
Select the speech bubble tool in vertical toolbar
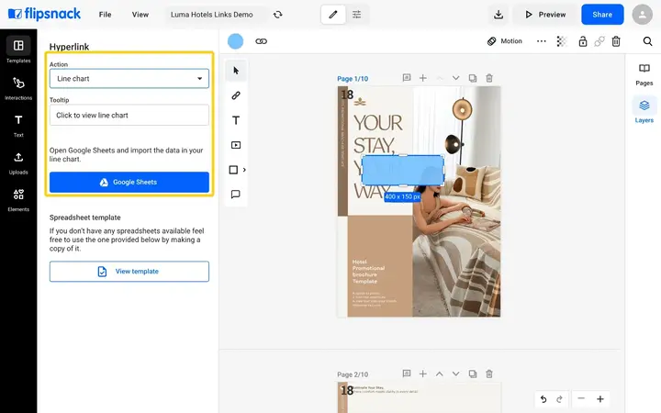(236, 195)
